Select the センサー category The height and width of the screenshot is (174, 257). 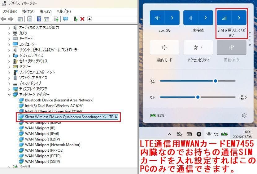[x=25, y=66]
